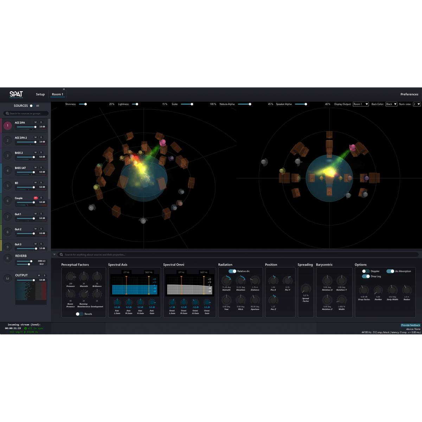Click the sources list scrollbar
This screenshot has height=422, width=422.
[x=49, y=158]
